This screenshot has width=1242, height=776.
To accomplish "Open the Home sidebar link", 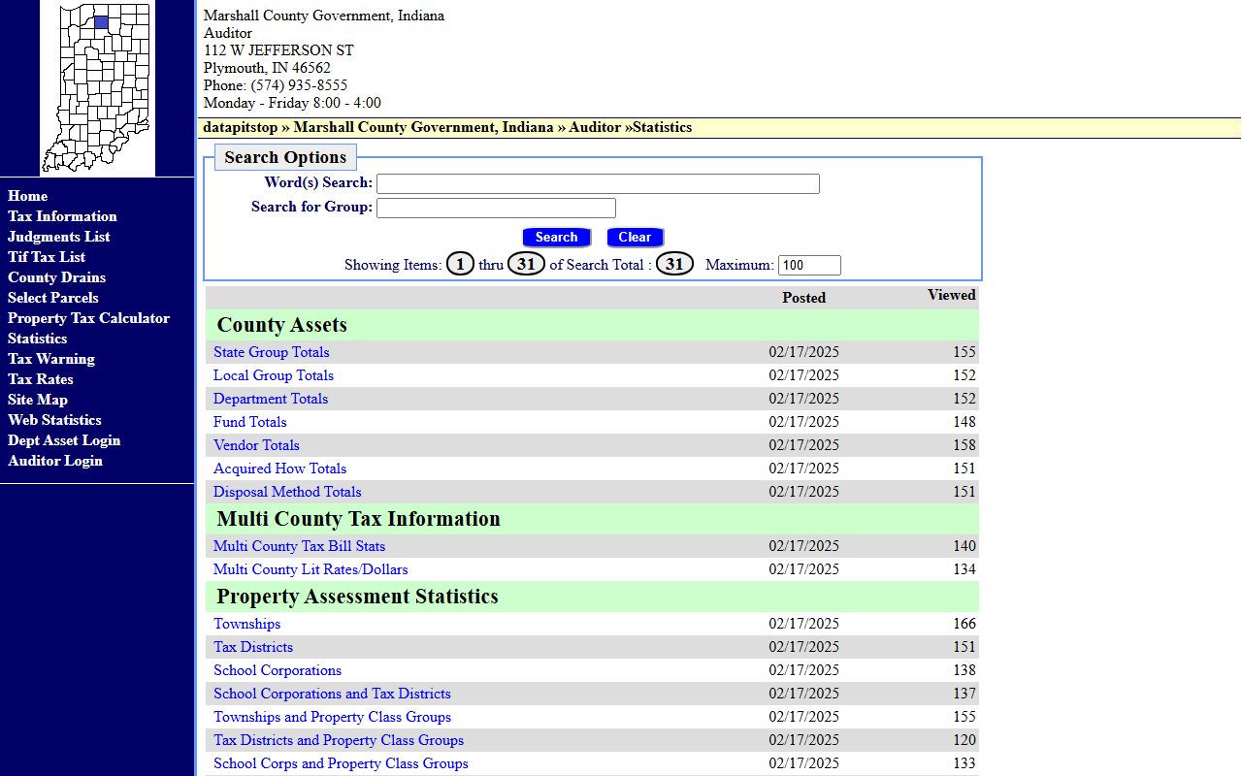I will click(x=27, y=196).
